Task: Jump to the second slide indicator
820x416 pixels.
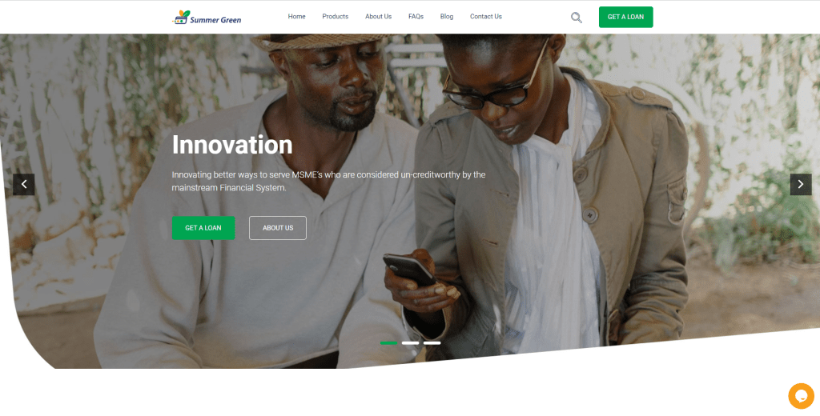Action: (x=411, y=343)
